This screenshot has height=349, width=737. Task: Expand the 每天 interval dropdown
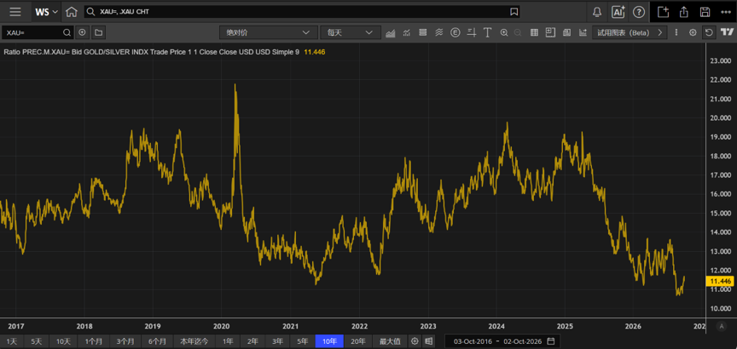[x=351, y=32]
